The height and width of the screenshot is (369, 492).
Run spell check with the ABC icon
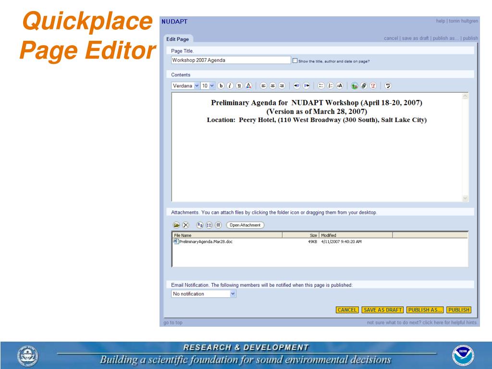click(x=388, y=86)
